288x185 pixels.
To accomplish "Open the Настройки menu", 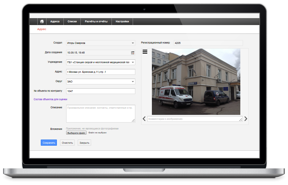I will (122, 22).
